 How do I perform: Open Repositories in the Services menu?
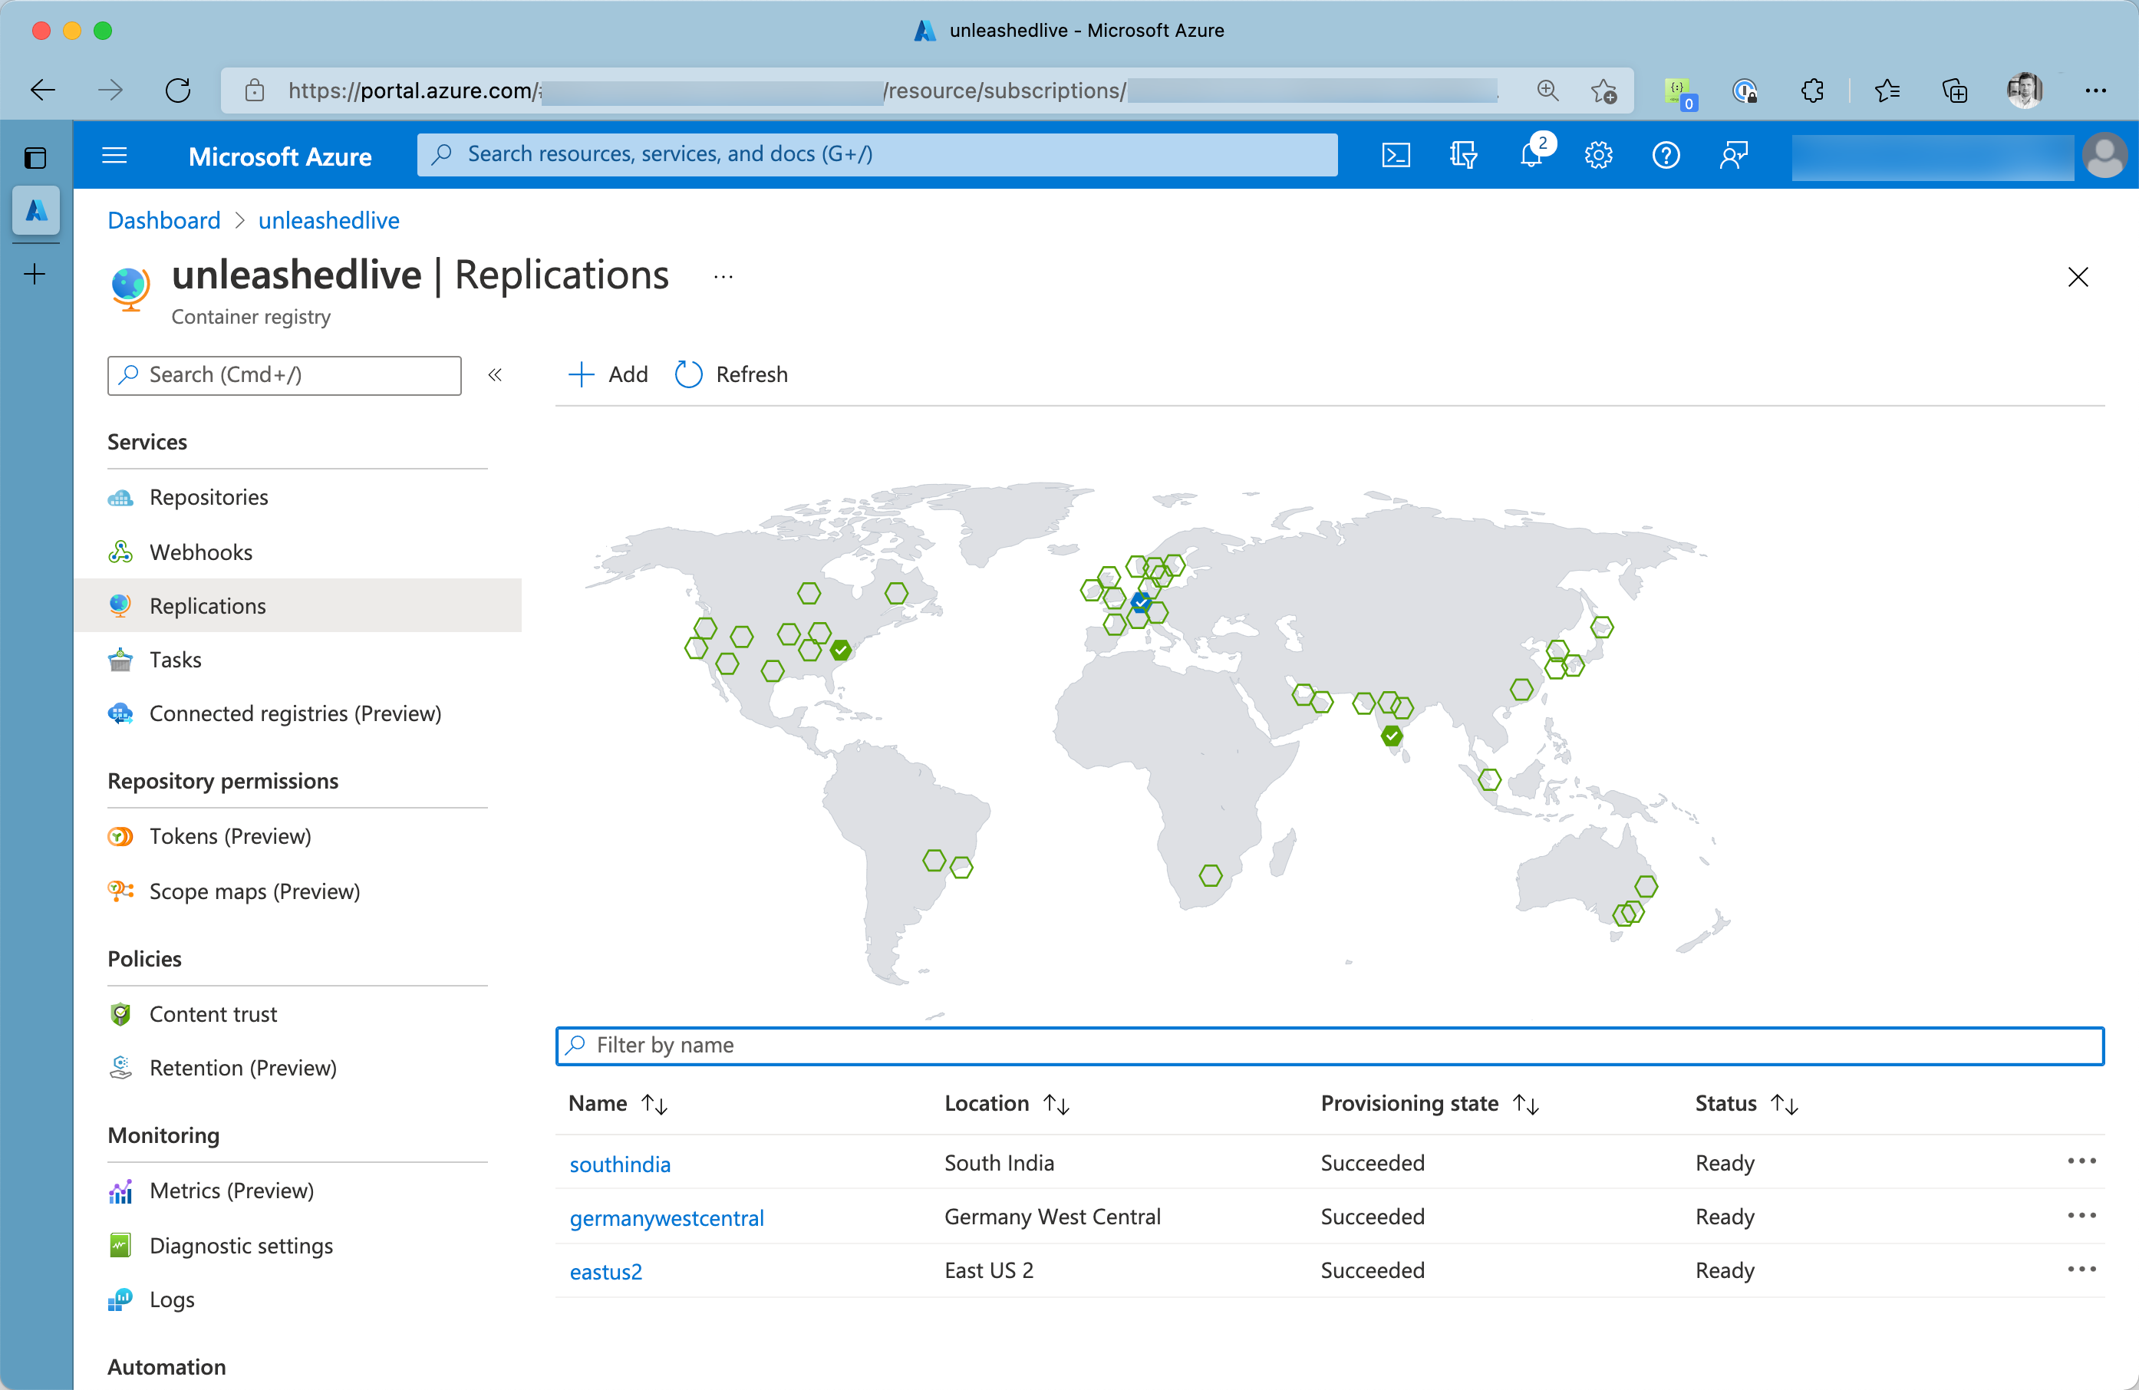tap(209, 497)
